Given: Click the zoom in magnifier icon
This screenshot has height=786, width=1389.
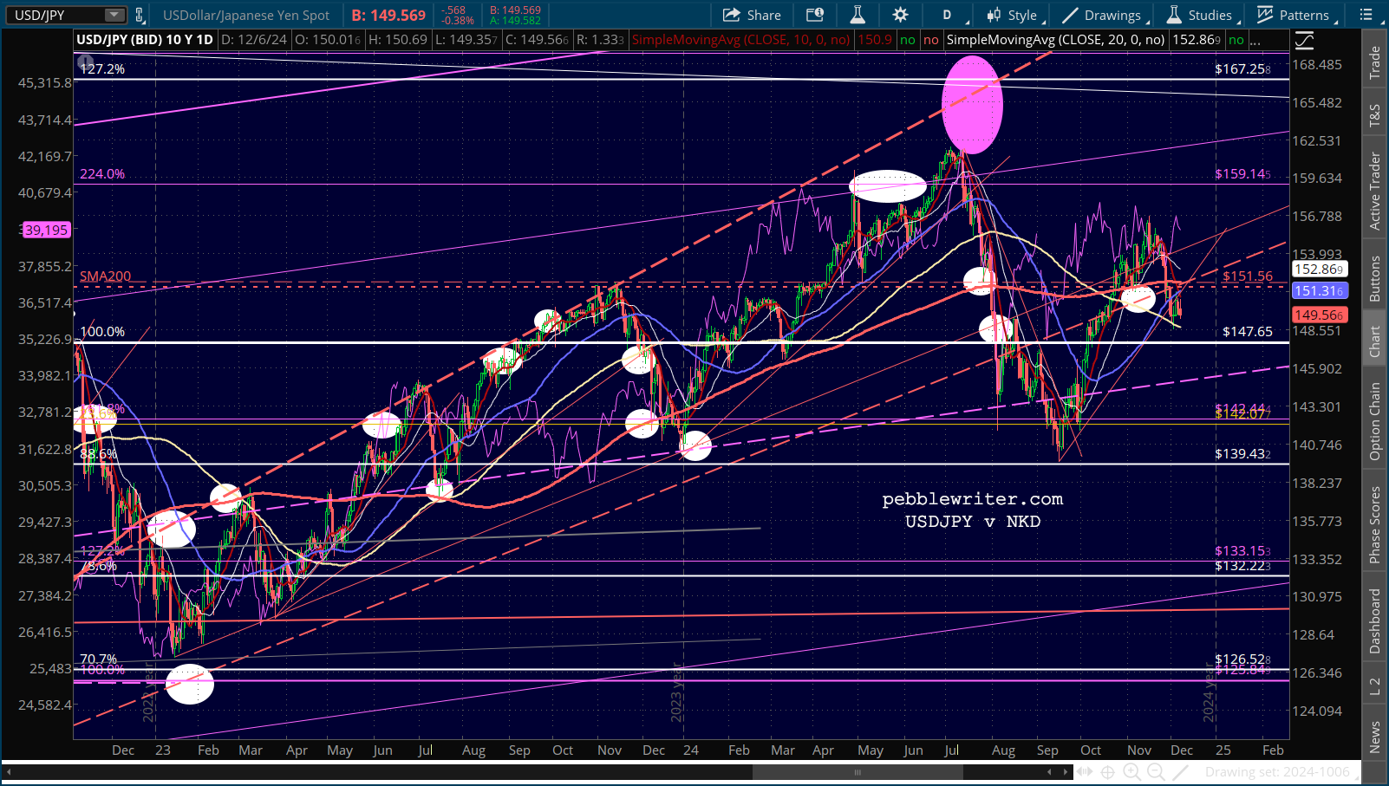Looking at the screenshot, I should (x=1131, y=772).
